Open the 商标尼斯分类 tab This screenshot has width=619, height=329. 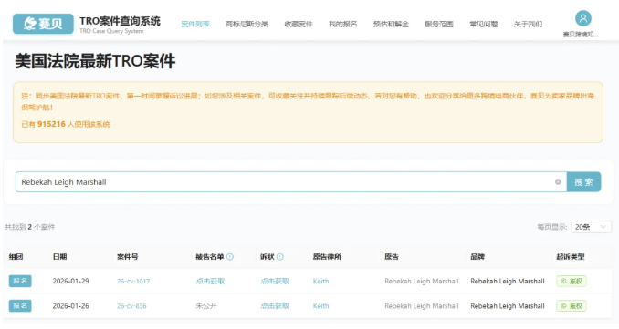click(247, 24)
